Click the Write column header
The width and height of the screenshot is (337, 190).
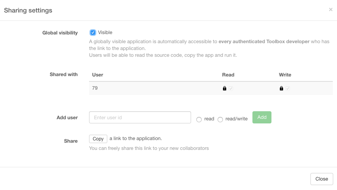[285, 75]
